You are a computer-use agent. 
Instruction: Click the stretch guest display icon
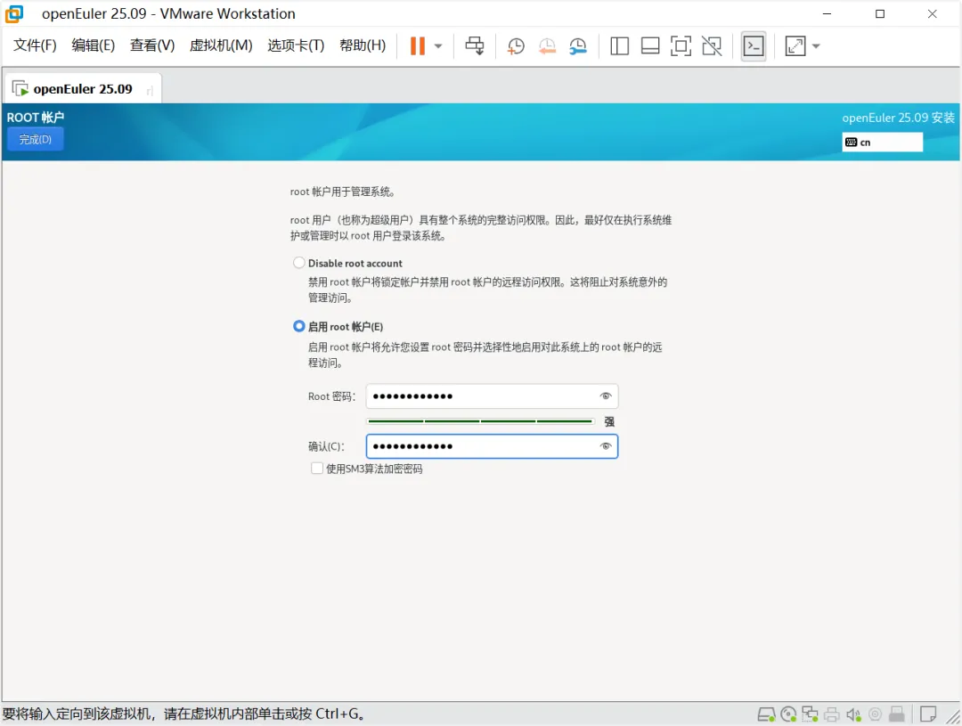pyautogui.click(x=795, y=46)
